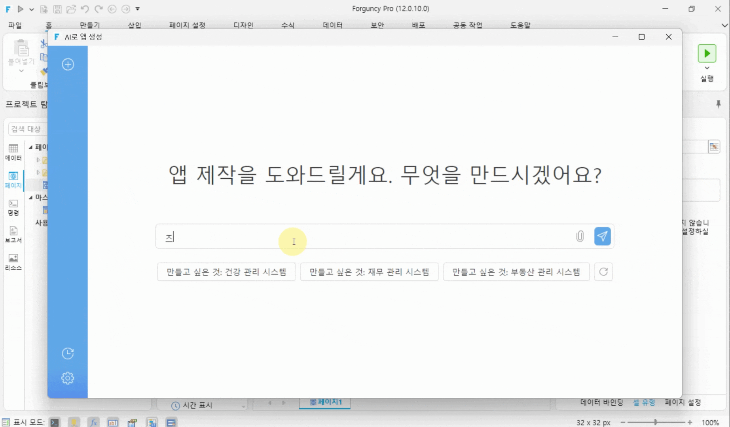This screenshot has height=427, width=730.
Task: Click the 검색 대상 search box
Action: [x=28, y=129]
